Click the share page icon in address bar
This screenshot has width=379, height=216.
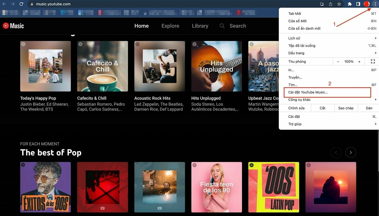pos(331,4)
